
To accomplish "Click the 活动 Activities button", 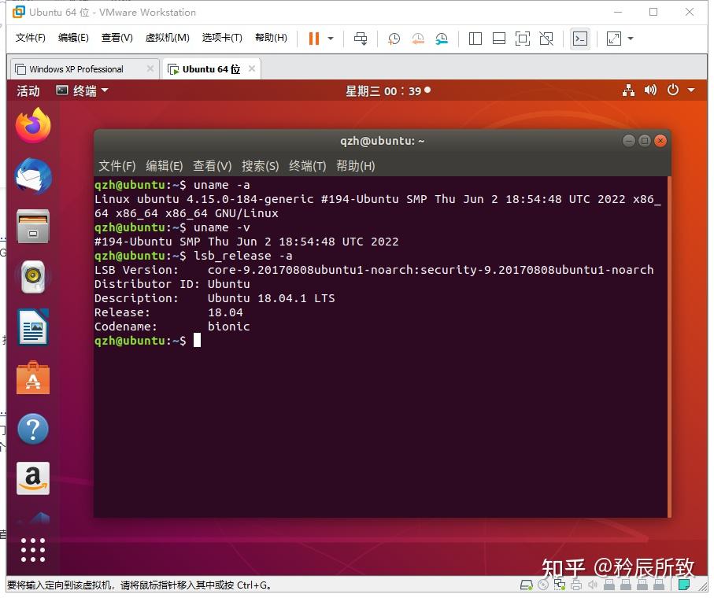I will point(28,90).
